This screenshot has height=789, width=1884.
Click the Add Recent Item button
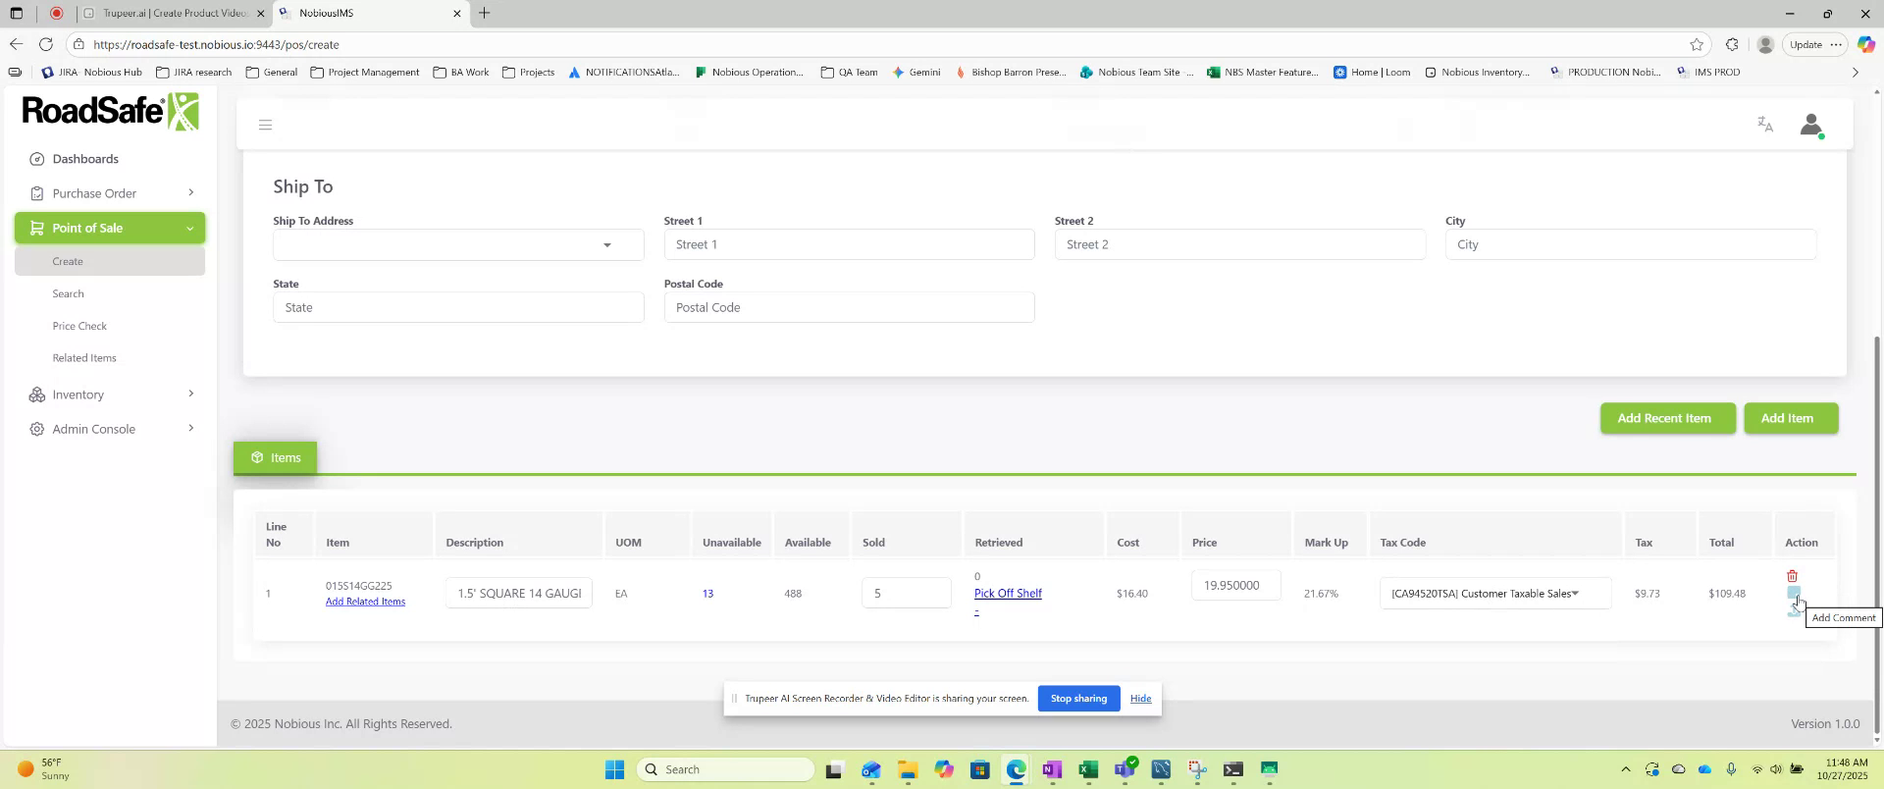point(1667,418)
